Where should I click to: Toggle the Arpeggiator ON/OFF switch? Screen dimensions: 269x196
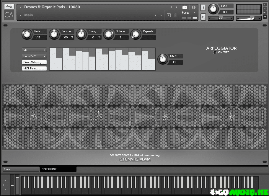click(x=215, y=53)
